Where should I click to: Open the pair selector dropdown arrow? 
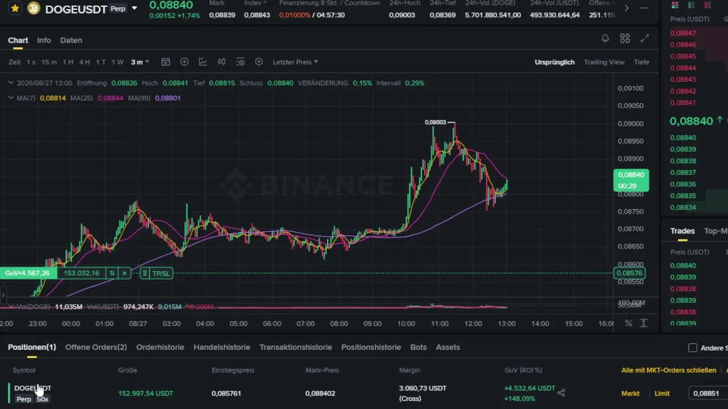[134, 9]
